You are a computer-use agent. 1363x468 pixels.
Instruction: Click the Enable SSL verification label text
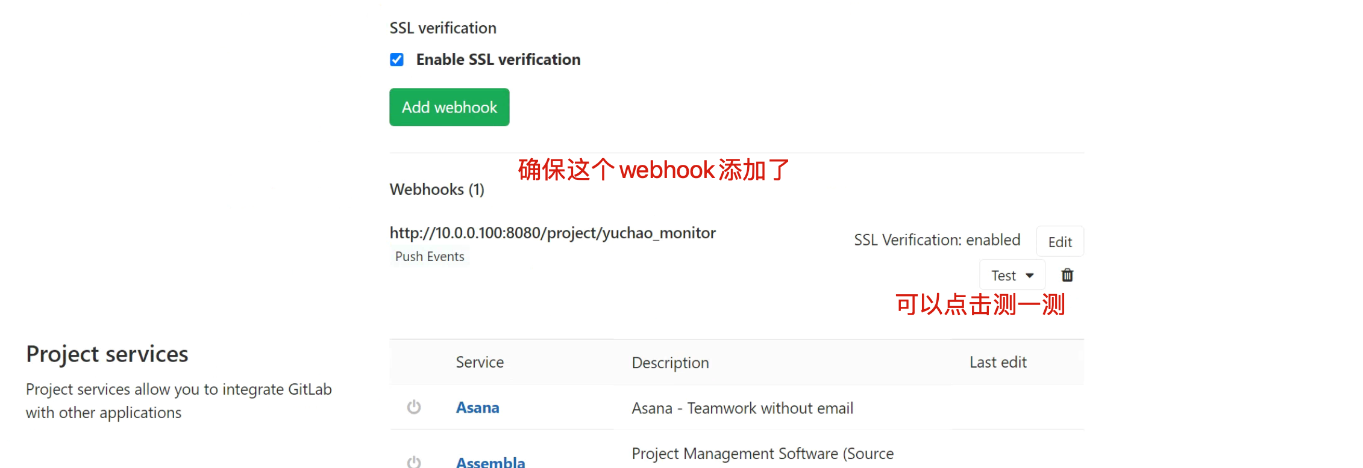[498, 60]
